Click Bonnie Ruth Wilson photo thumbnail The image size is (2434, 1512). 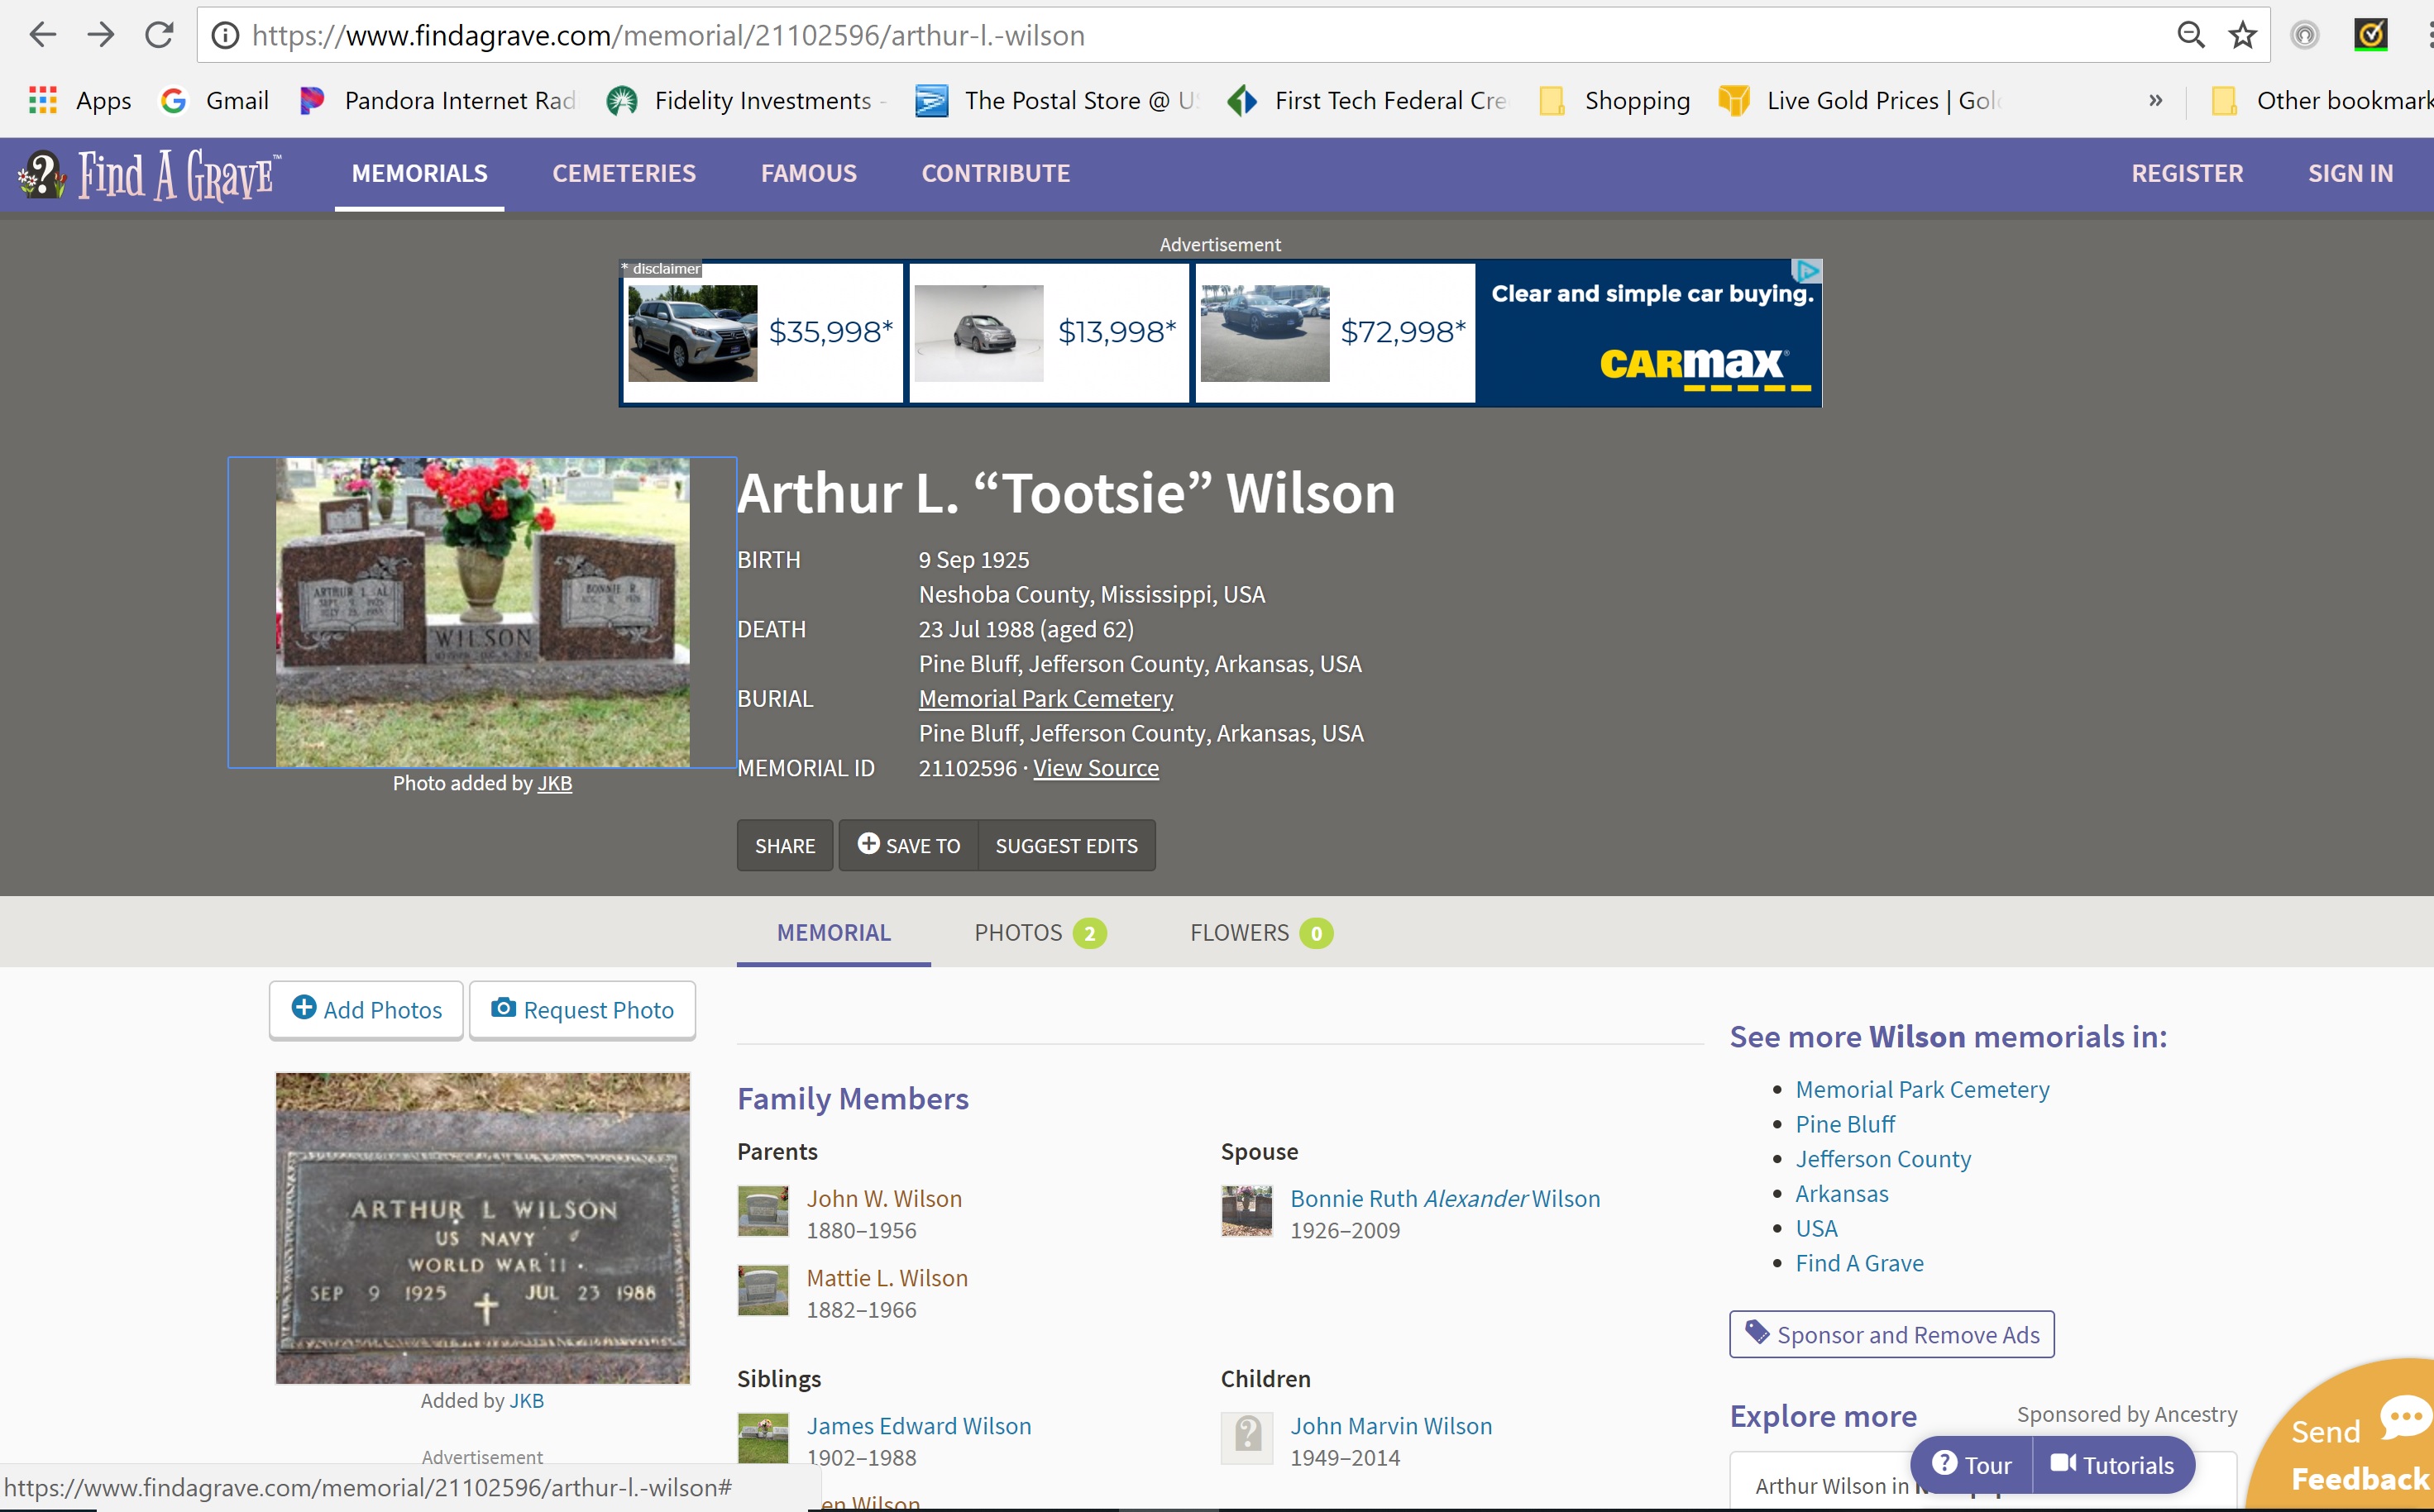coord(1246,1211)
